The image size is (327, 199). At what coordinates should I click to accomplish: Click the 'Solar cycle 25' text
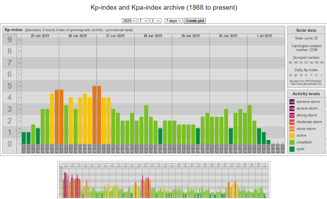pos(306,38)
